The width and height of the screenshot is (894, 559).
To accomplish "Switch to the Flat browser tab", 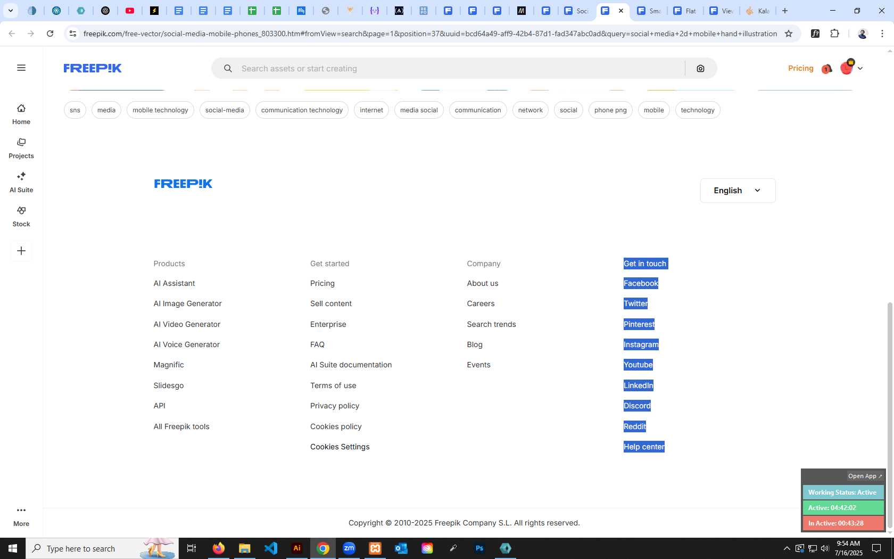I will pos(685,11).
